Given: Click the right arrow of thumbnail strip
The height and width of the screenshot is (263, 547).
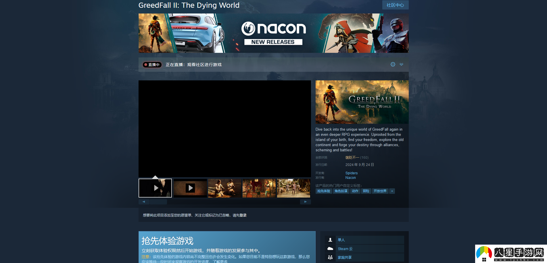Looking at the screenshot, I should point(306,202).
